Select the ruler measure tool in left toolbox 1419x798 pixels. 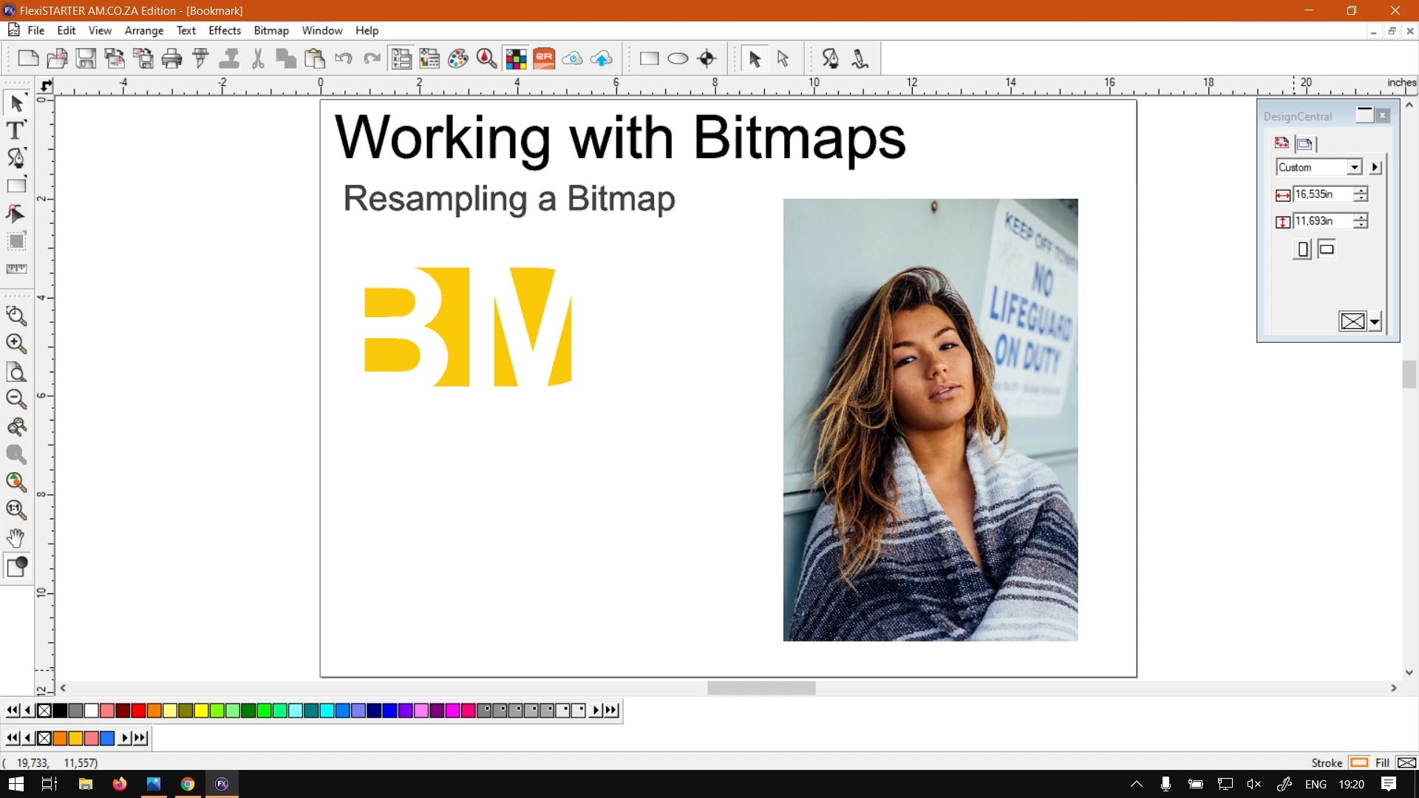pos(16,269)
